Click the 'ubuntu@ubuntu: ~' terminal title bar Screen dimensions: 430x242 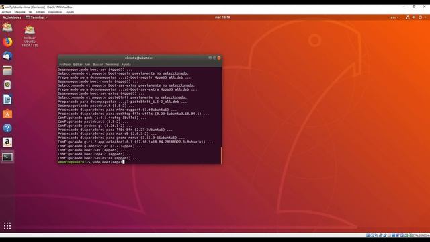tap(140, 58)
